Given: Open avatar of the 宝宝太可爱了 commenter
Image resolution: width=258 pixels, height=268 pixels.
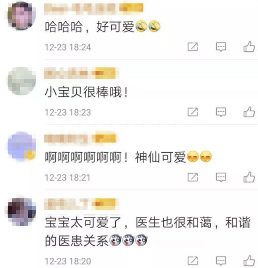Looking at the screenshot, I should pos(22,212).
